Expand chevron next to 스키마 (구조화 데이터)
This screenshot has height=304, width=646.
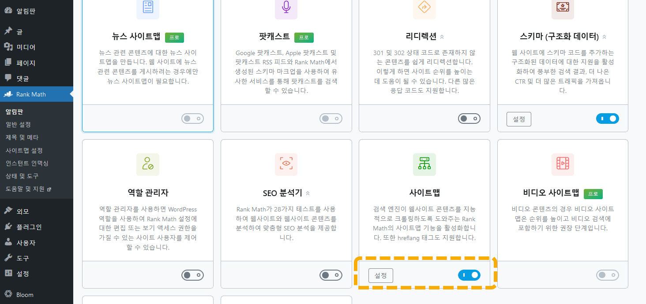point(604,37)
